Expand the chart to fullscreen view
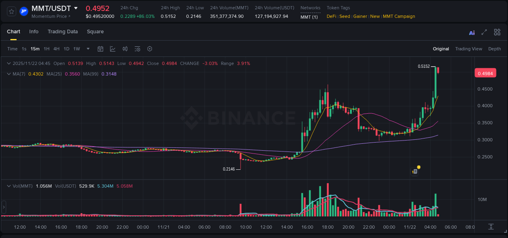 pyautogui.click(x=484, y=32)
